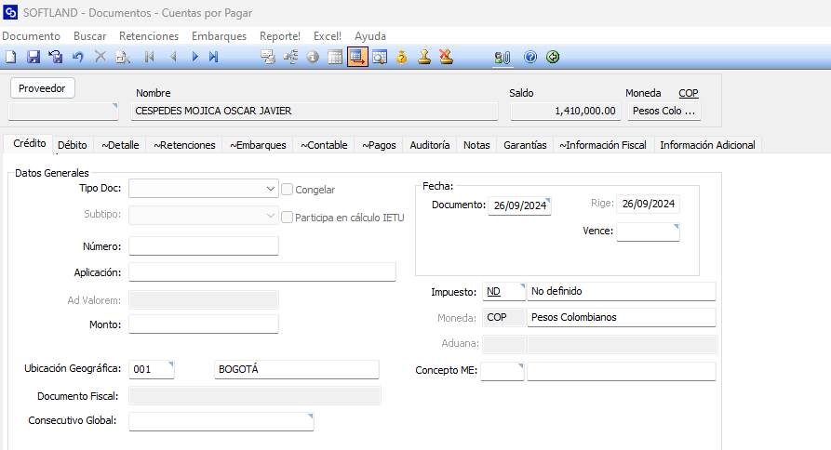This screenshot has width=831, height=450.
Task: Click the new document icon
Action: (x=11, y=57)
